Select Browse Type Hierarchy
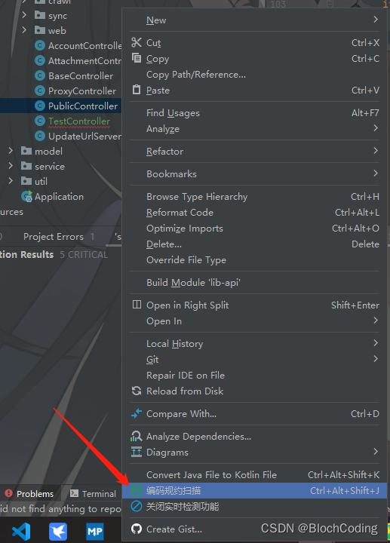The width and height of the screenshot is (390, 543). [254, 196]
